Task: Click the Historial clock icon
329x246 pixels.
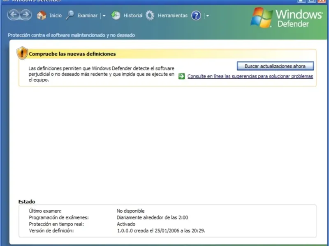Action: pos(116,15)
